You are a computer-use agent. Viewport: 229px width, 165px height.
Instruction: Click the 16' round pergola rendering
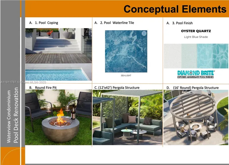(195, 117)
